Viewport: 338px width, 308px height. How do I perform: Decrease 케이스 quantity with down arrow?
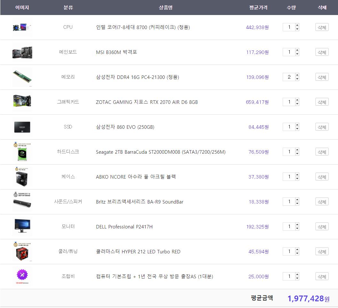click(x=297, y=179)
